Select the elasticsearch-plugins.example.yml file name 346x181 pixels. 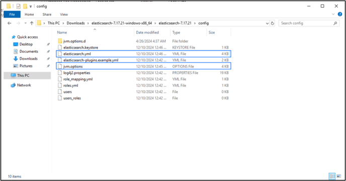[x=91, y=60]
